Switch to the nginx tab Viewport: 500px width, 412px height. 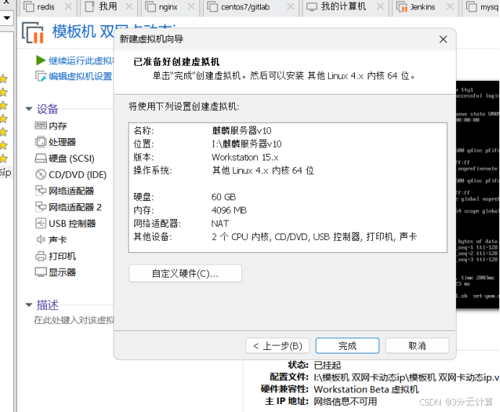click(170, 8)
